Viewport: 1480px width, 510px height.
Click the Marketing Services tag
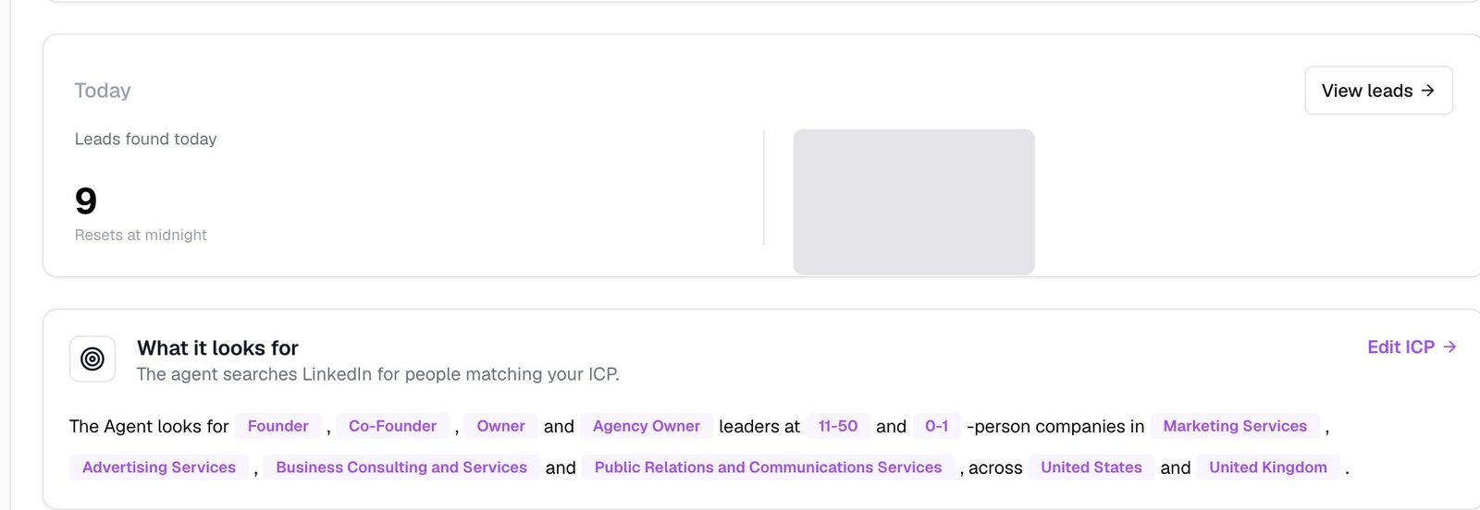coord(1235,426)
